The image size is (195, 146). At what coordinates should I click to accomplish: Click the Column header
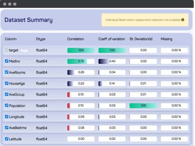click(11, 39)
